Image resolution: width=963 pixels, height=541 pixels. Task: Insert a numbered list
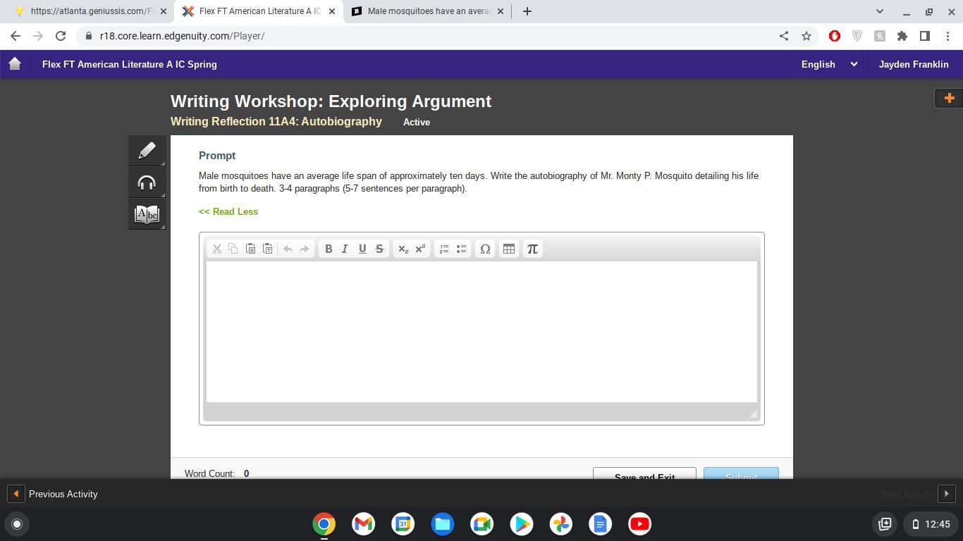444,249
